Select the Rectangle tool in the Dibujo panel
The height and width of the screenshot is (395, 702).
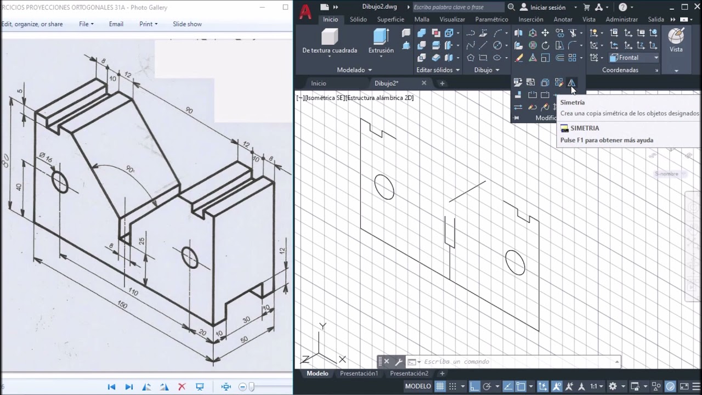pyautogui.click(x=483, y=58)
